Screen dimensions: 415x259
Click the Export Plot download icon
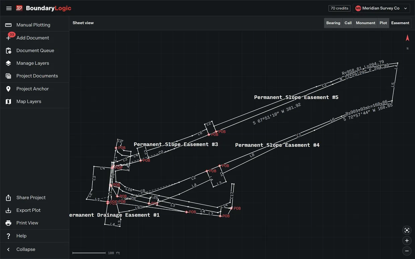[8, 210]
